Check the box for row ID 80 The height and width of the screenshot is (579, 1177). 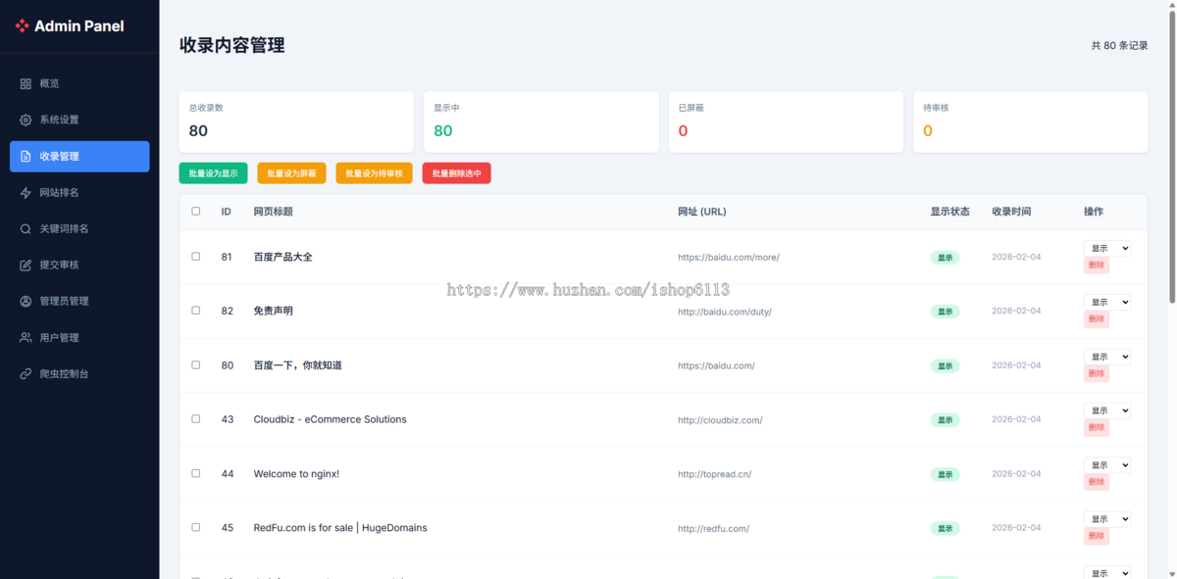click(196, 364)
